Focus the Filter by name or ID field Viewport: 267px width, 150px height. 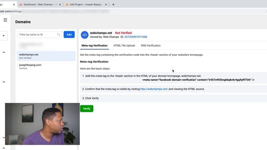click(40, 35)
